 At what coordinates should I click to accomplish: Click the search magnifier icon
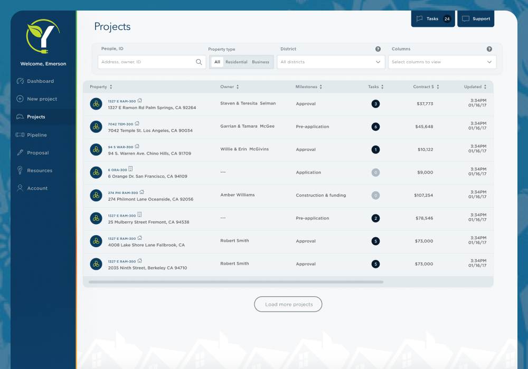click(199, 62)
